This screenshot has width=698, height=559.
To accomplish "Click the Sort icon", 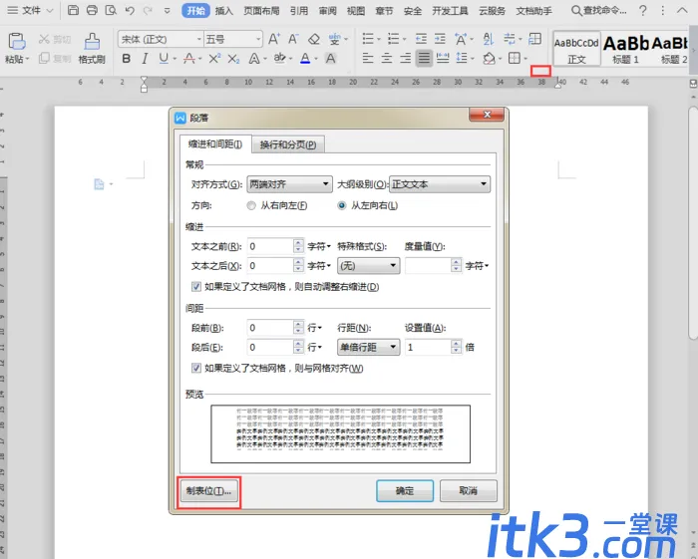I will click(489, 39).
